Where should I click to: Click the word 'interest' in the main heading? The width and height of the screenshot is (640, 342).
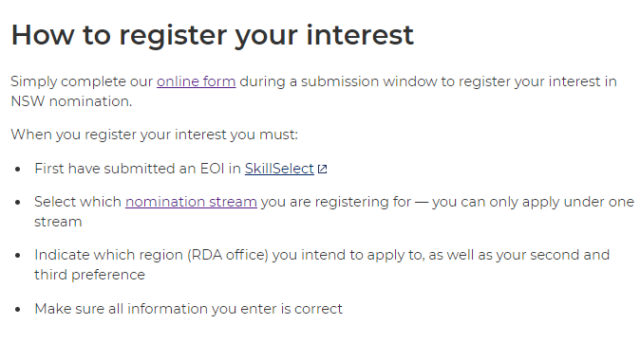[x=360, y=34]
